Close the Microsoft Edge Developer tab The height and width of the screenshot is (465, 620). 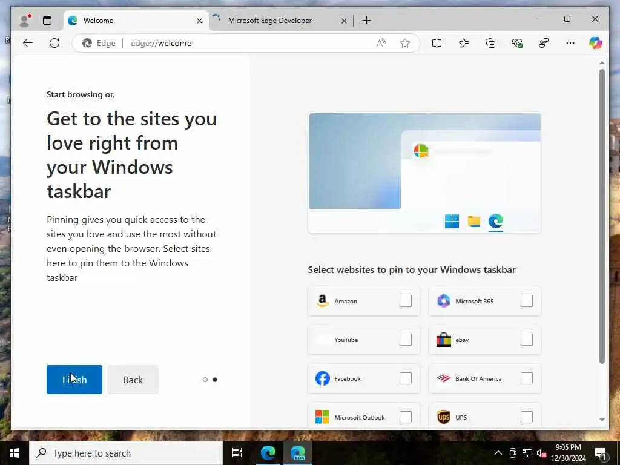click(344, 21)
